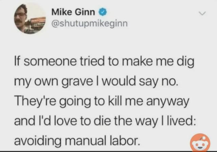
Task: Tap the closing line "avoiding manual labor."
Action: click(77, 141)
